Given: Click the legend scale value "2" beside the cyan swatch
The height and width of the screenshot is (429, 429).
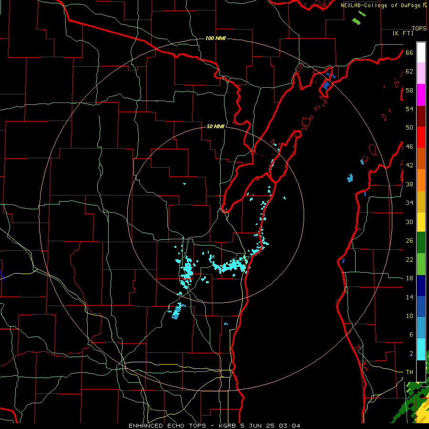Looking at the screenshot, I should pos(411,354).
